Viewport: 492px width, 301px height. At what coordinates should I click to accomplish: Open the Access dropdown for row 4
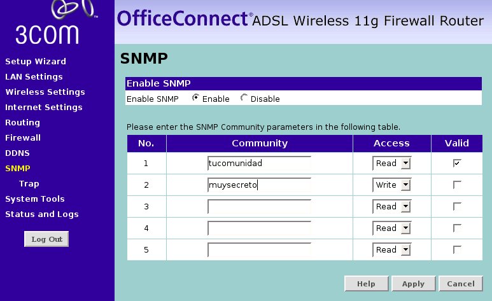(x=391, y=228)
